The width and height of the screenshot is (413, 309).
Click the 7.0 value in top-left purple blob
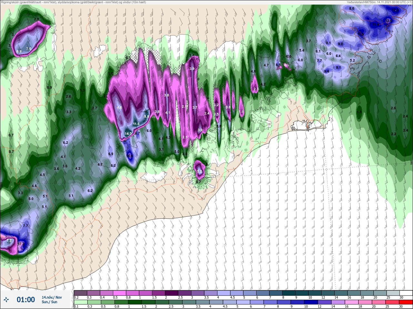point(28,49)
